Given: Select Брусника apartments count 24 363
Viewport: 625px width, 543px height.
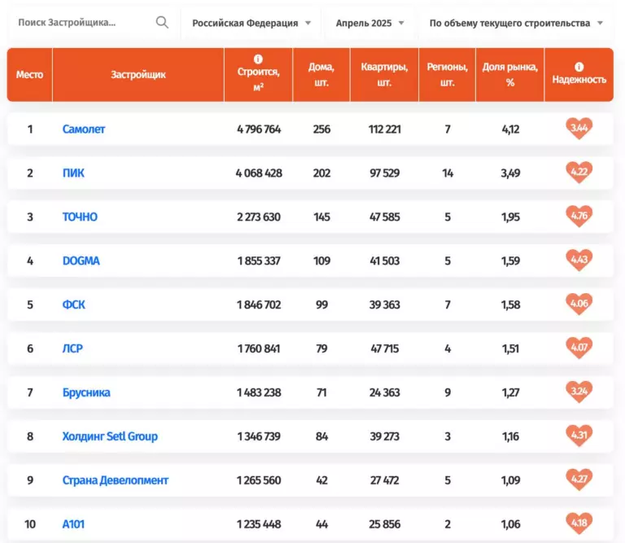Looking at the screenshot, I should [385, 392].
